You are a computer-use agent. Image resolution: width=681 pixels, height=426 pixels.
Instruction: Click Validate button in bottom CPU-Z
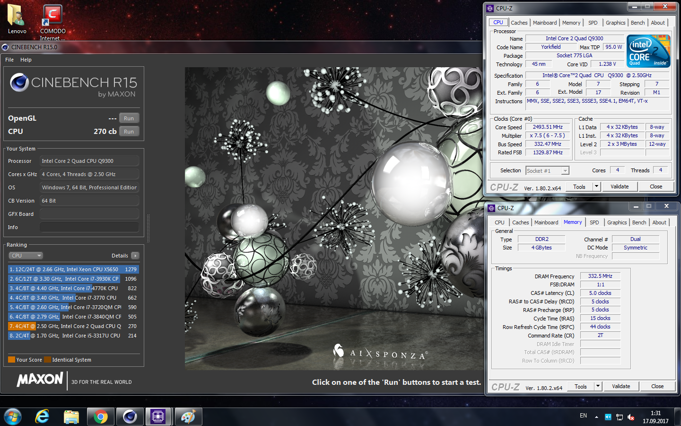pyautogui.click(x=621, y=386)
